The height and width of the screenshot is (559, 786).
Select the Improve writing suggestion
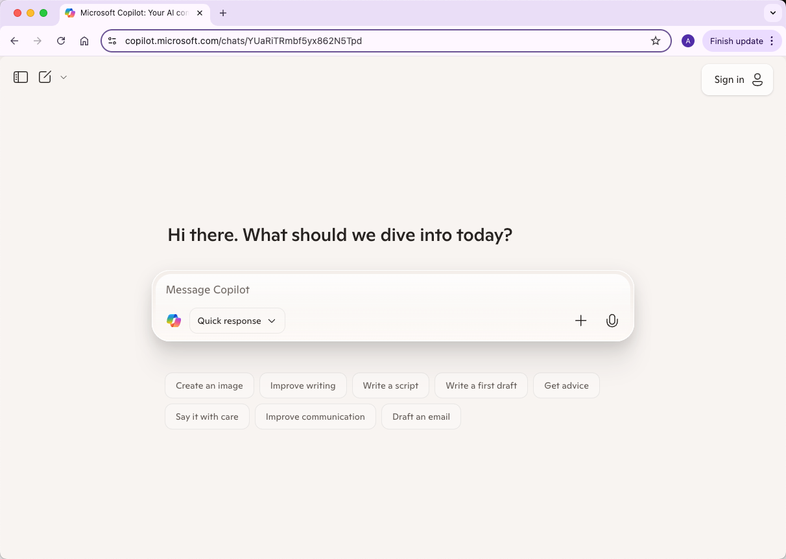[x=303, y=385]
